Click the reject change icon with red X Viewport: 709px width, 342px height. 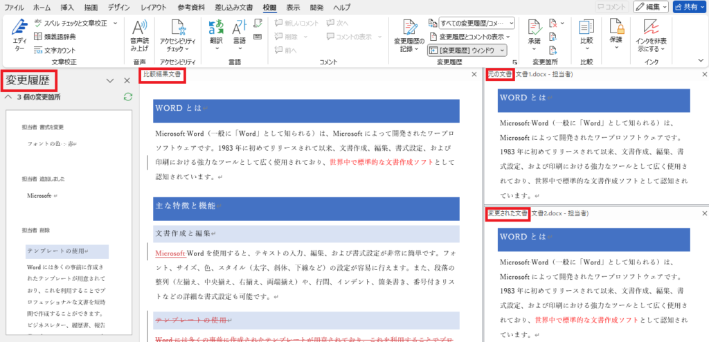pos(553,23)
